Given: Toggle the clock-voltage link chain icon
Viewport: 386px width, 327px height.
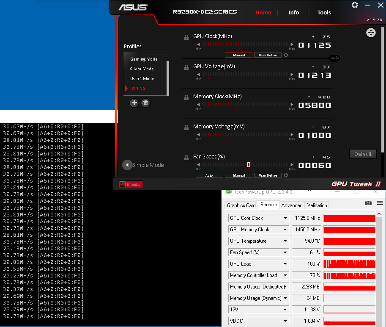Looking at the screenshot, I should (x=335, y=58).
